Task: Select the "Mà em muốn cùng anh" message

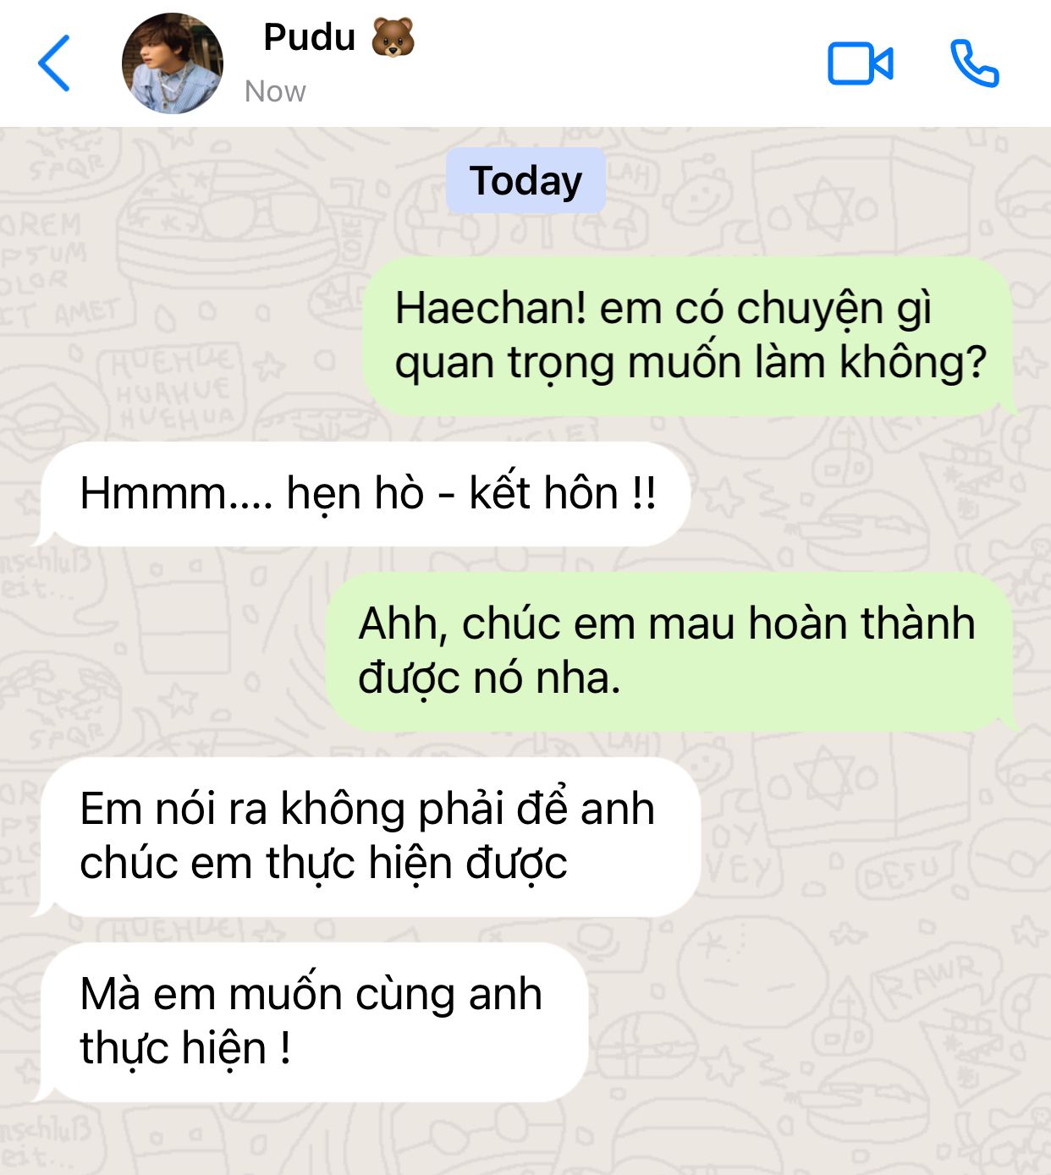Action: coord(311,1022)
